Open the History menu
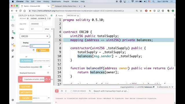Image resolution: width=185 pixels, height=104 pixels. pos(46,1)
